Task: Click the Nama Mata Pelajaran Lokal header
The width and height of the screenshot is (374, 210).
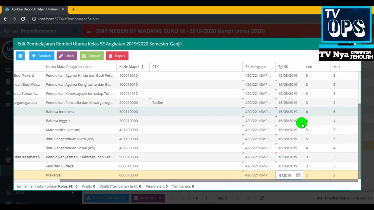Action: click(x=79, y=67)
